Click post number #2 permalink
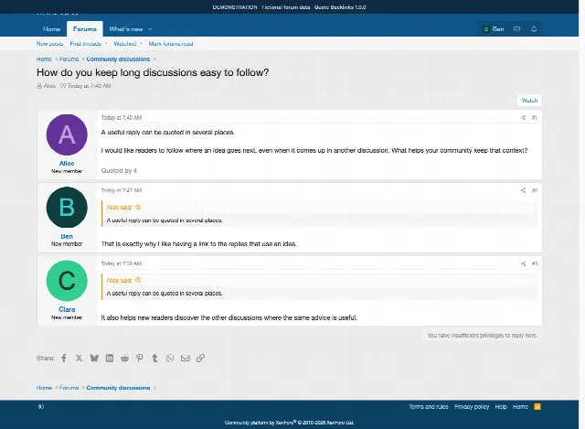The height and width of the screenshot is (429, 585). pyautogui.click(x=534, y=190)
